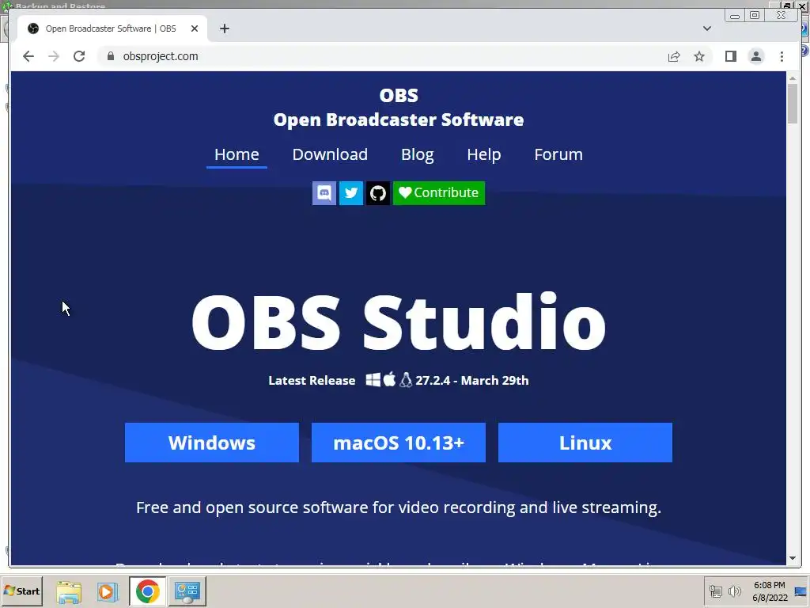Close the Open Broadcaster Software tab
Screen dimensions: 810x608
(195, 28)
